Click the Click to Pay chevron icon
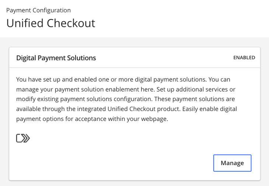 [23, 138]
